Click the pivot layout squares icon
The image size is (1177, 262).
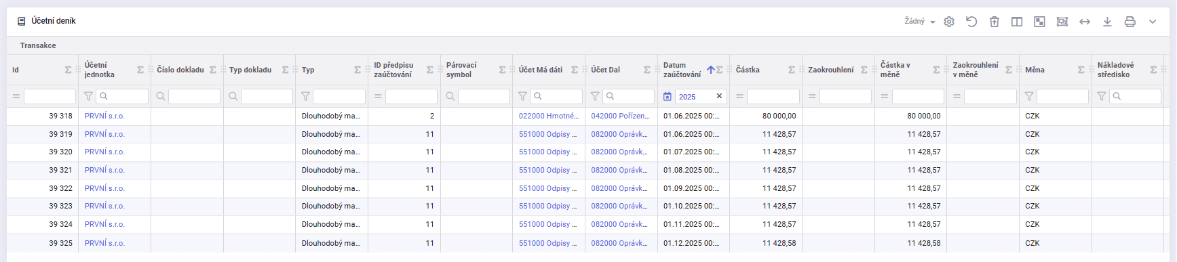(1039, 22)
